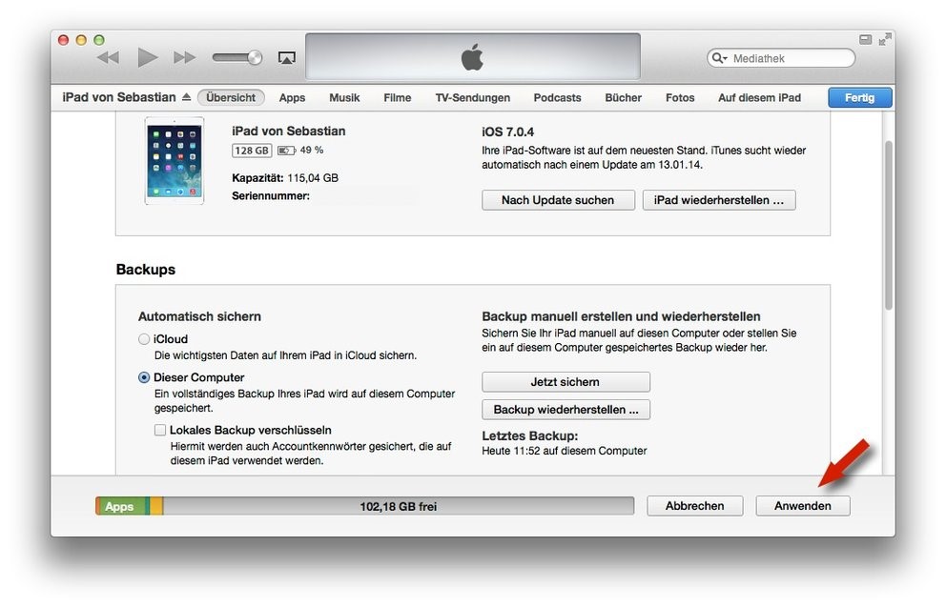Start playback with the play button
The image size is (946, 607).
[x=147, y=58]
